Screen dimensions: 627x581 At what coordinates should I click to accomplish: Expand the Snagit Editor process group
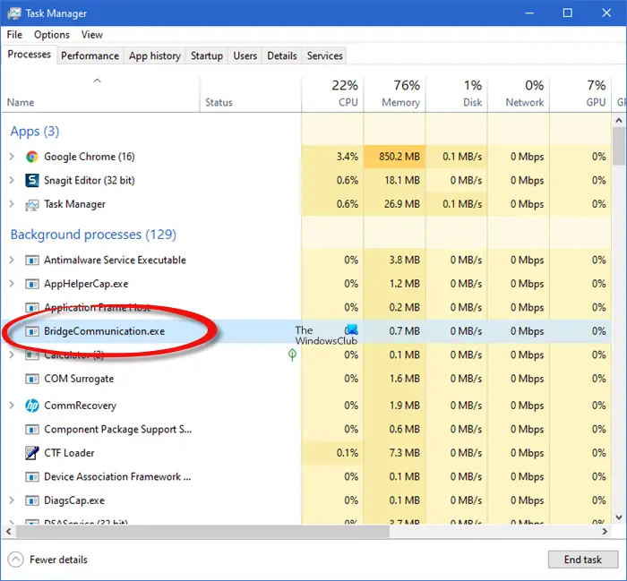pyautogui.click(x=12, y=181)
